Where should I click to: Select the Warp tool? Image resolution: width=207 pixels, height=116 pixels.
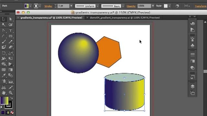click(4, 58)
